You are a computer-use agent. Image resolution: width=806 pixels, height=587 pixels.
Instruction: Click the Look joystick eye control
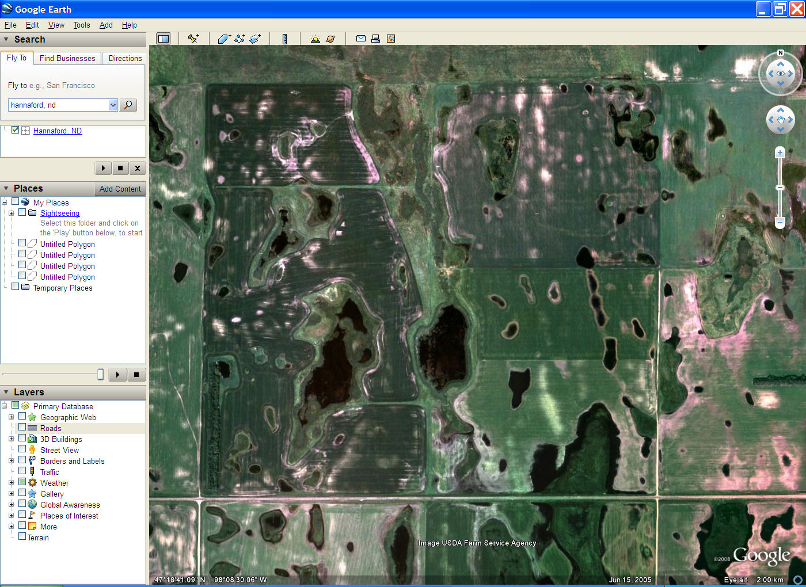[x=781, y=74]
